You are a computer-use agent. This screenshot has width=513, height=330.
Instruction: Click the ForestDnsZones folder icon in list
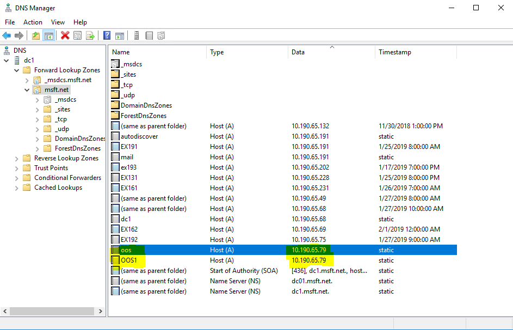click(115, 116)
